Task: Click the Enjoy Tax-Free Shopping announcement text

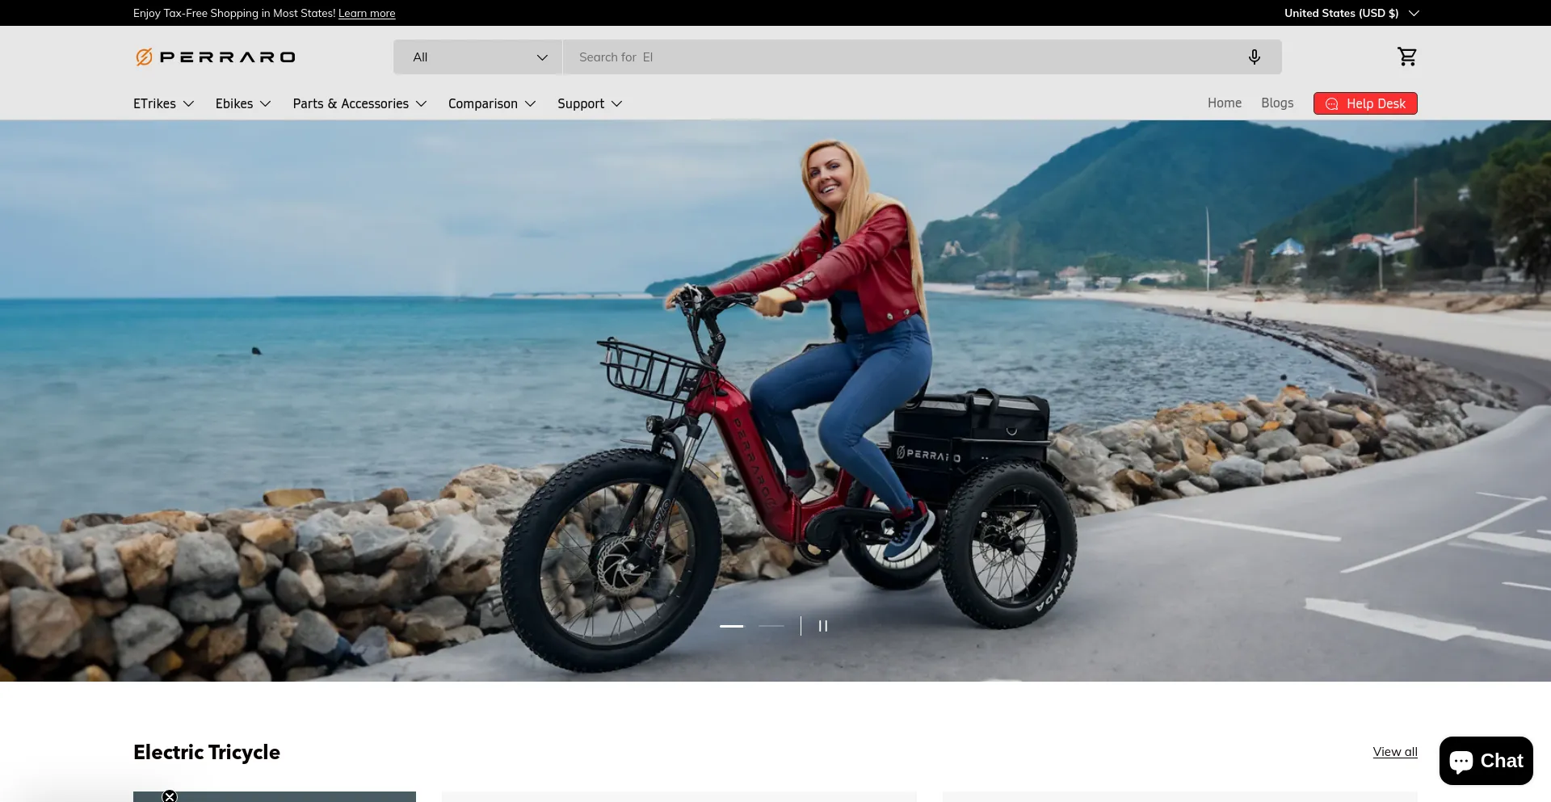Action: click(x=234, y=13)
